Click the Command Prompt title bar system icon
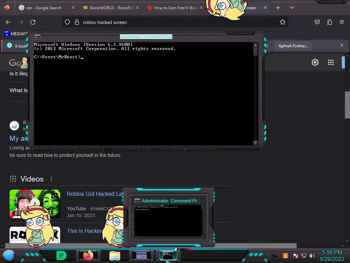The width and height of the screenshot is (350, 263). point(38,37)
